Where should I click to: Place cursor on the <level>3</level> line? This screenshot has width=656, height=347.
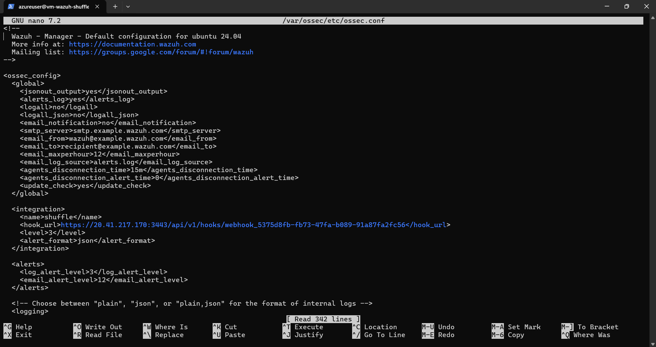(53, 233)
